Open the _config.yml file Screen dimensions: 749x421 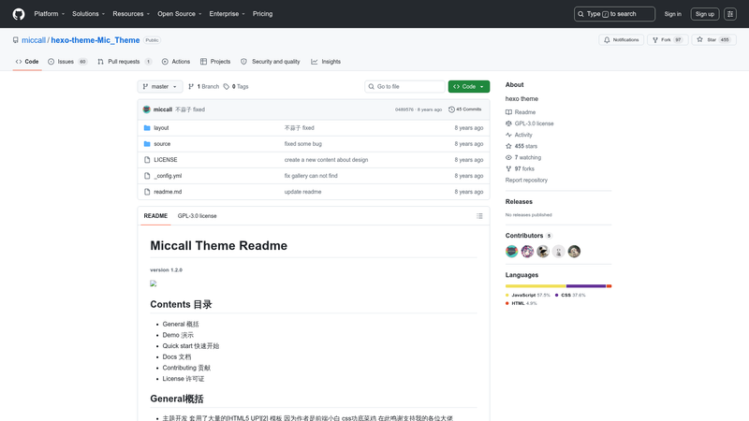click(x=168, y=176)
